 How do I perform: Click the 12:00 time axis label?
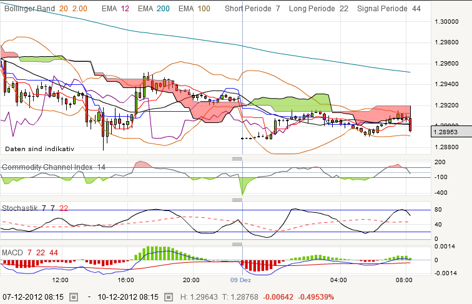coord(60,280)
